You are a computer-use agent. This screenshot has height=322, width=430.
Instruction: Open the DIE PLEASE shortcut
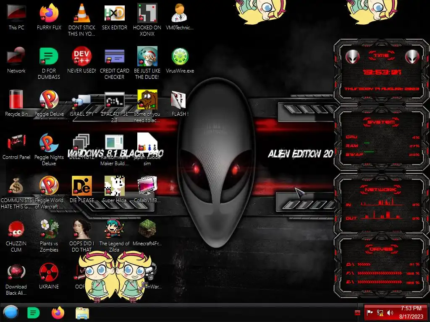pyautogui.click(x=82, y=190)
